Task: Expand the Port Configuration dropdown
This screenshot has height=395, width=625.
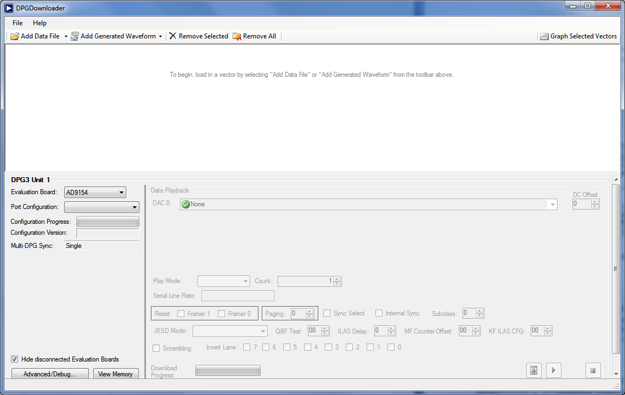Action: (x=102, y=207)
